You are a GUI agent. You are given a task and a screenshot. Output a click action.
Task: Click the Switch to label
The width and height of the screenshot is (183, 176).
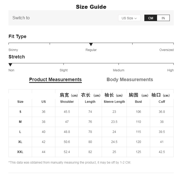(x=21, y=18)
